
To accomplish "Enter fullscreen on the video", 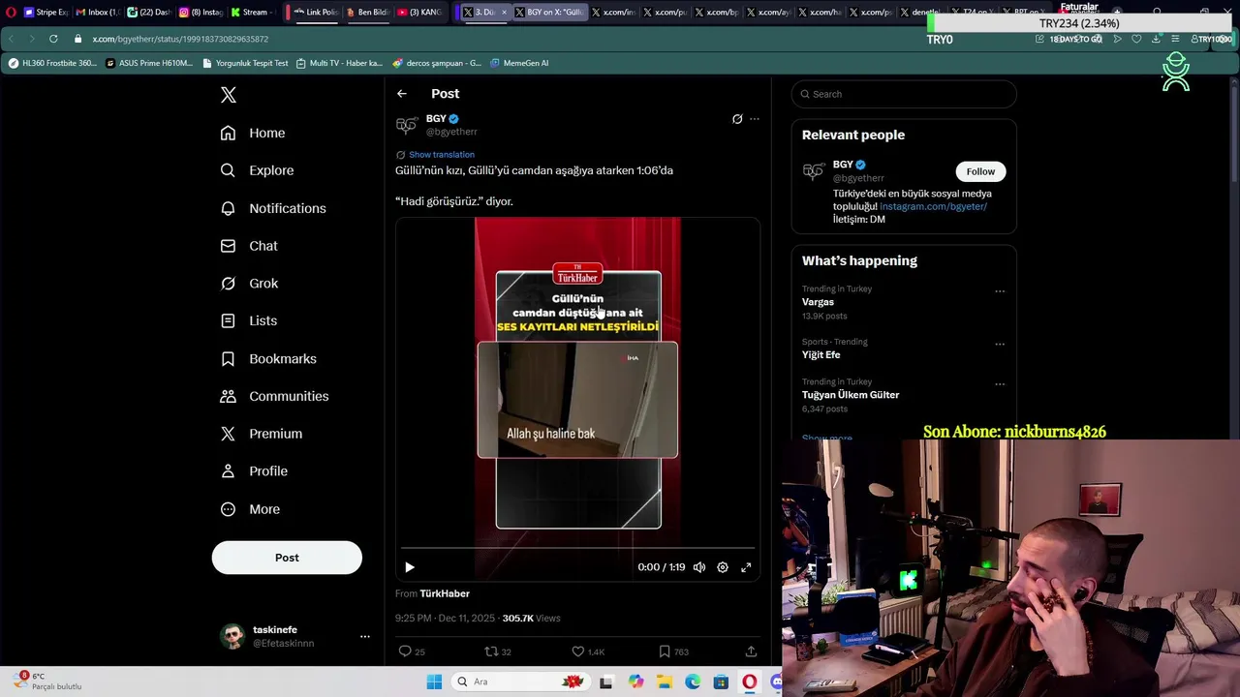I will pyautogui.click(x=746, y=567).
